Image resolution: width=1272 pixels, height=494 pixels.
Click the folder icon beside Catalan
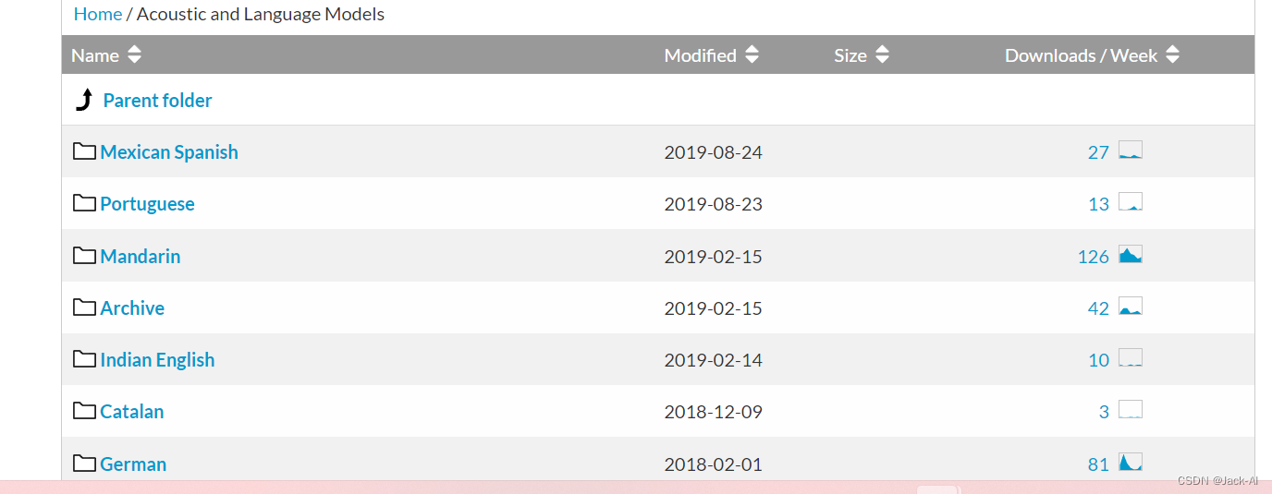click(x=85, y=410)
